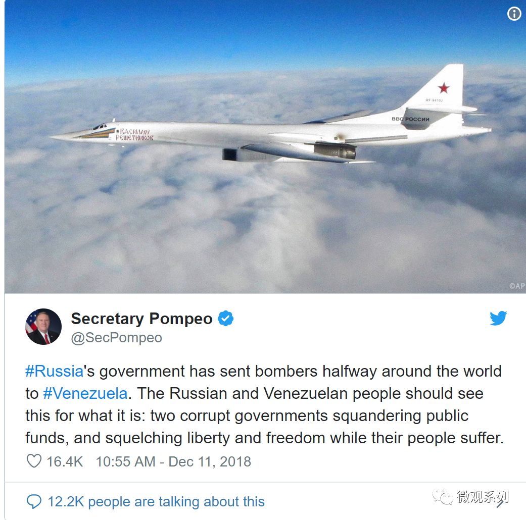Click the info icon on the photo
The image size is (526, 520).
coord(514,14)
